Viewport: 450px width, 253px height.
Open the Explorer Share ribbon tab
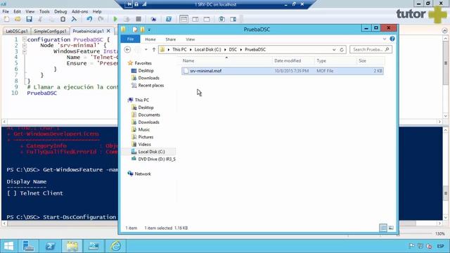[170, 39]
